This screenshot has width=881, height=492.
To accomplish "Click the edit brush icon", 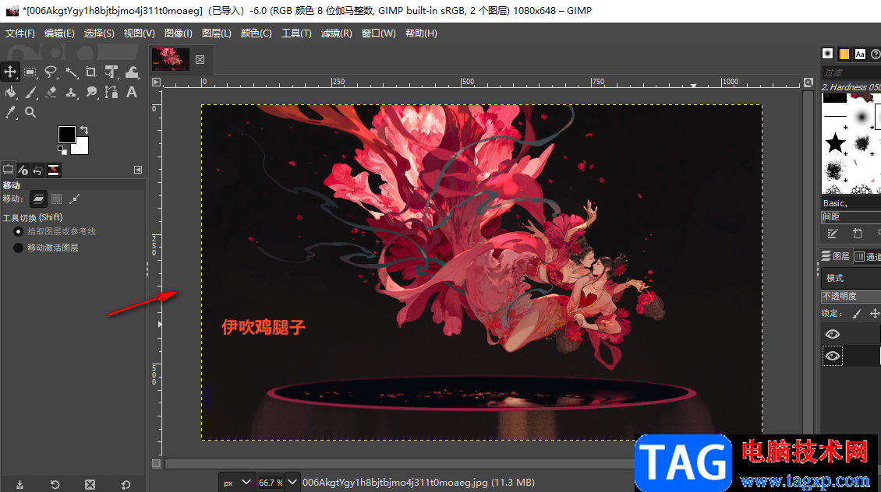I will pyautogui.click(x=832, y=234).
